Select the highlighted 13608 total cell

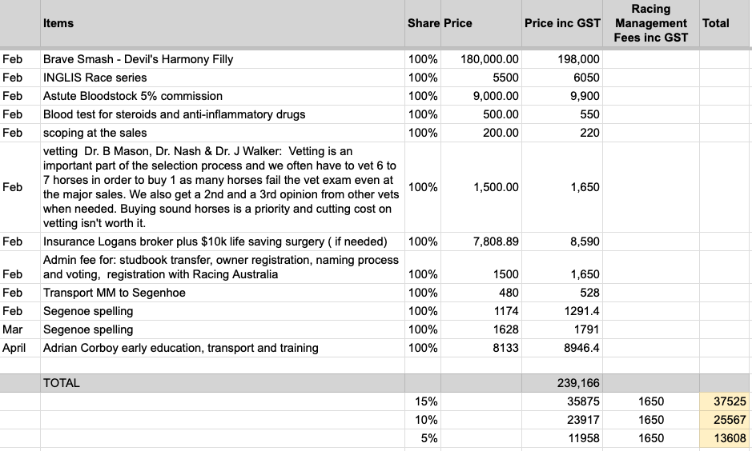pos(725,438)
